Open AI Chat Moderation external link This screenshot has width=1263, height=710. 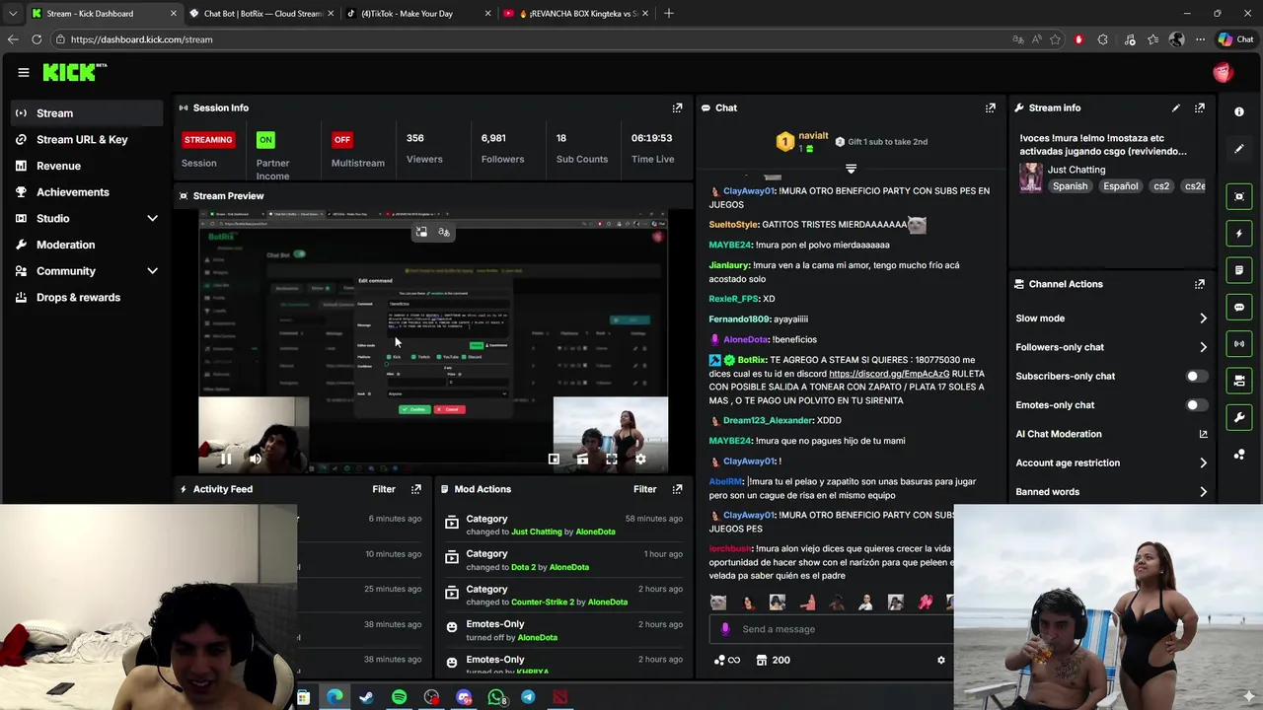(1203, 434)
